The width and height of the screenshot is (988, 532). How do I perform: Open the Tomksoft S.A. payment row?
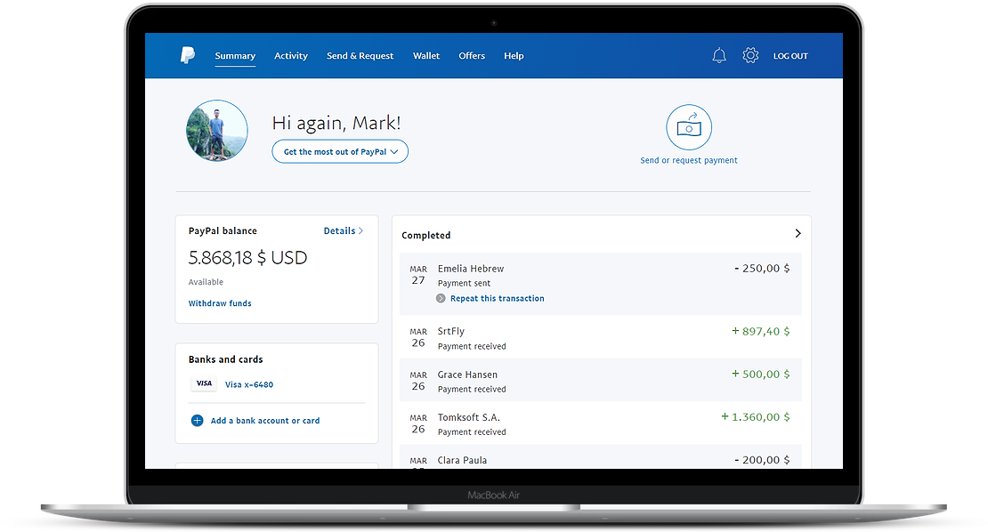click(601, 423)
